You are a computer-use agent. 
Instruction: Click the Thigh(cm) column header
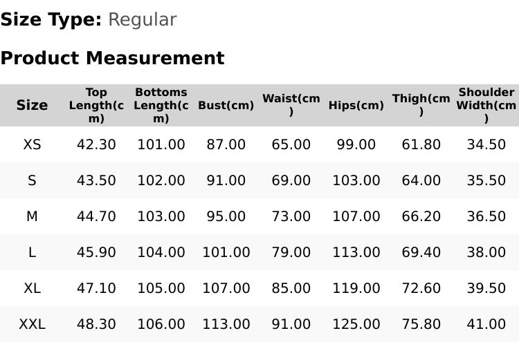click(x=421, y=105)
